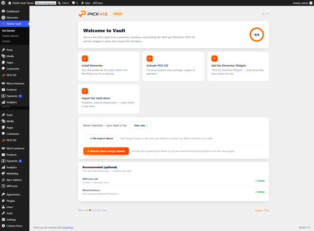Click the Settings sliders icon

tap(3, 219)
